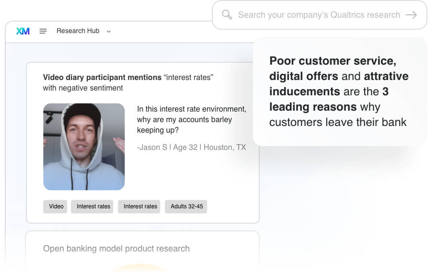Click the search magnifier icon
This screenshot has width=437, height=273.
[x=227, y=15]
